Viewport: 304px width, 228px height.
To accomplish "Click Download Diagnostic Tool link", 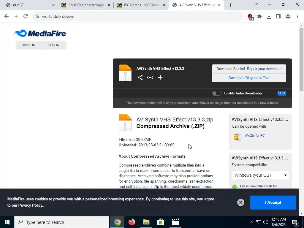I will pyautogui.click(x=249, y=78).
